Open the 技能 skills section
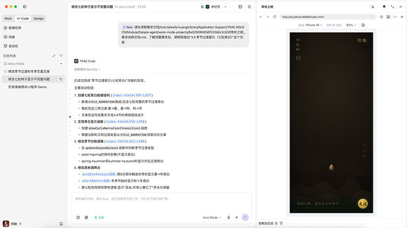This screenshot has width=407, height=228. tap(9, 37)
